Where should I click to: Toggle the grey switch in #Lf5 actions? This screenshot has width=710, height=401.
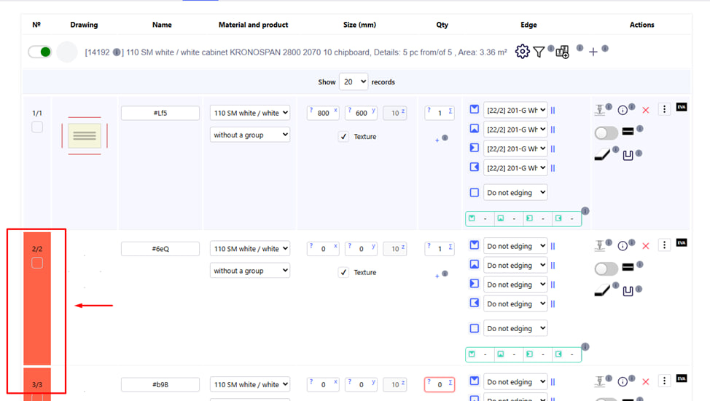[x=606, y=132]
